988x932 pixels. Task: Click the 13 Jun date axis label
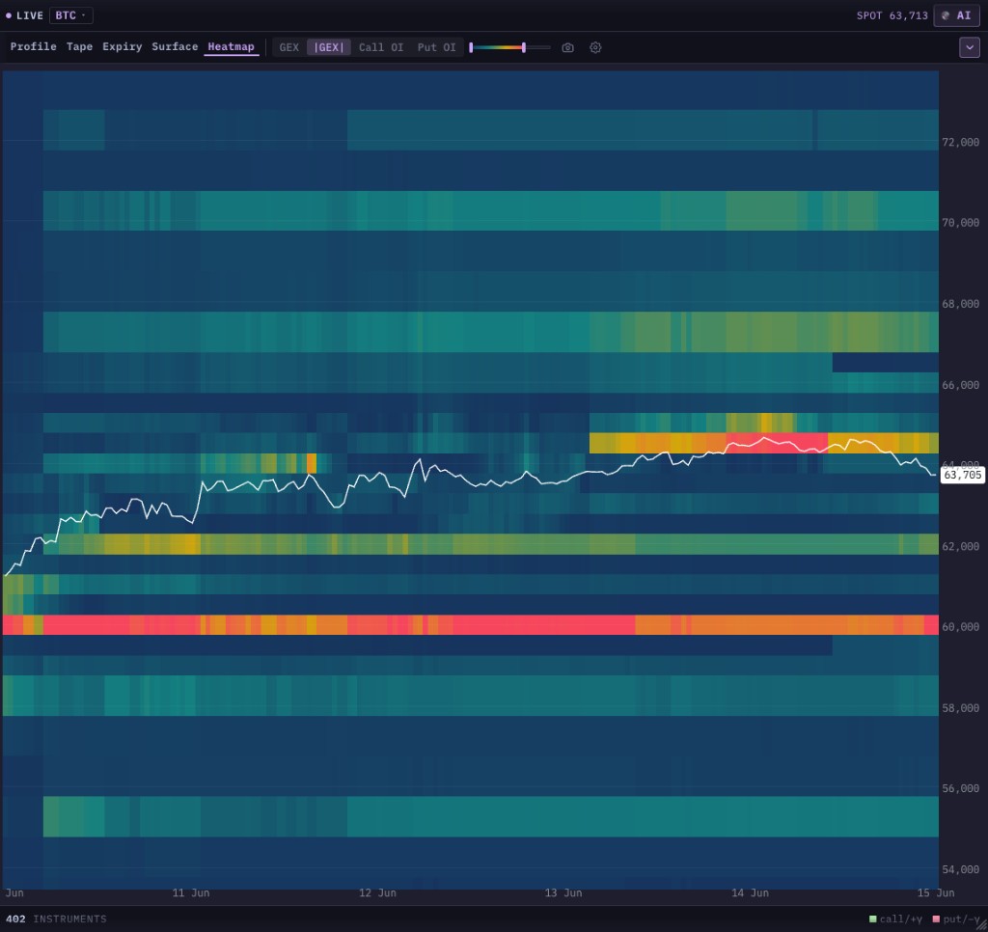click(x=563, y=893)
